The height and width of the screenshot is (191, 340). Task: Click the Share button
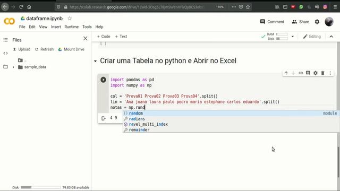(300, 22)
